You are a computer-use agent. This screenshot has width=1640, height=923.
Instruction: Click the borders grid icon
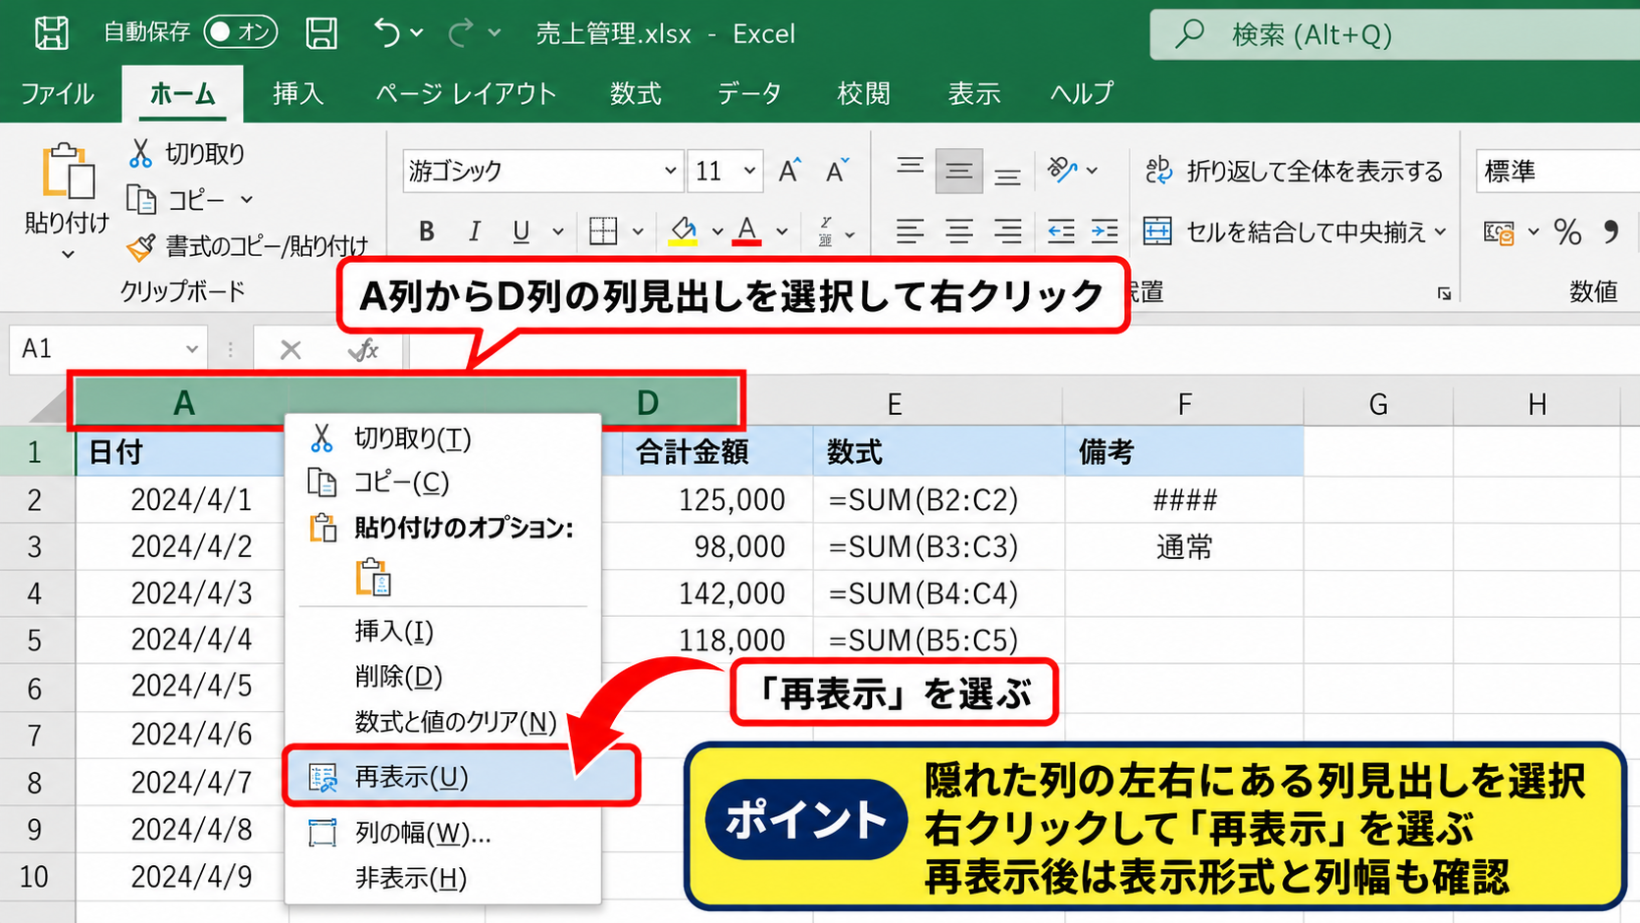coord(603,231)
